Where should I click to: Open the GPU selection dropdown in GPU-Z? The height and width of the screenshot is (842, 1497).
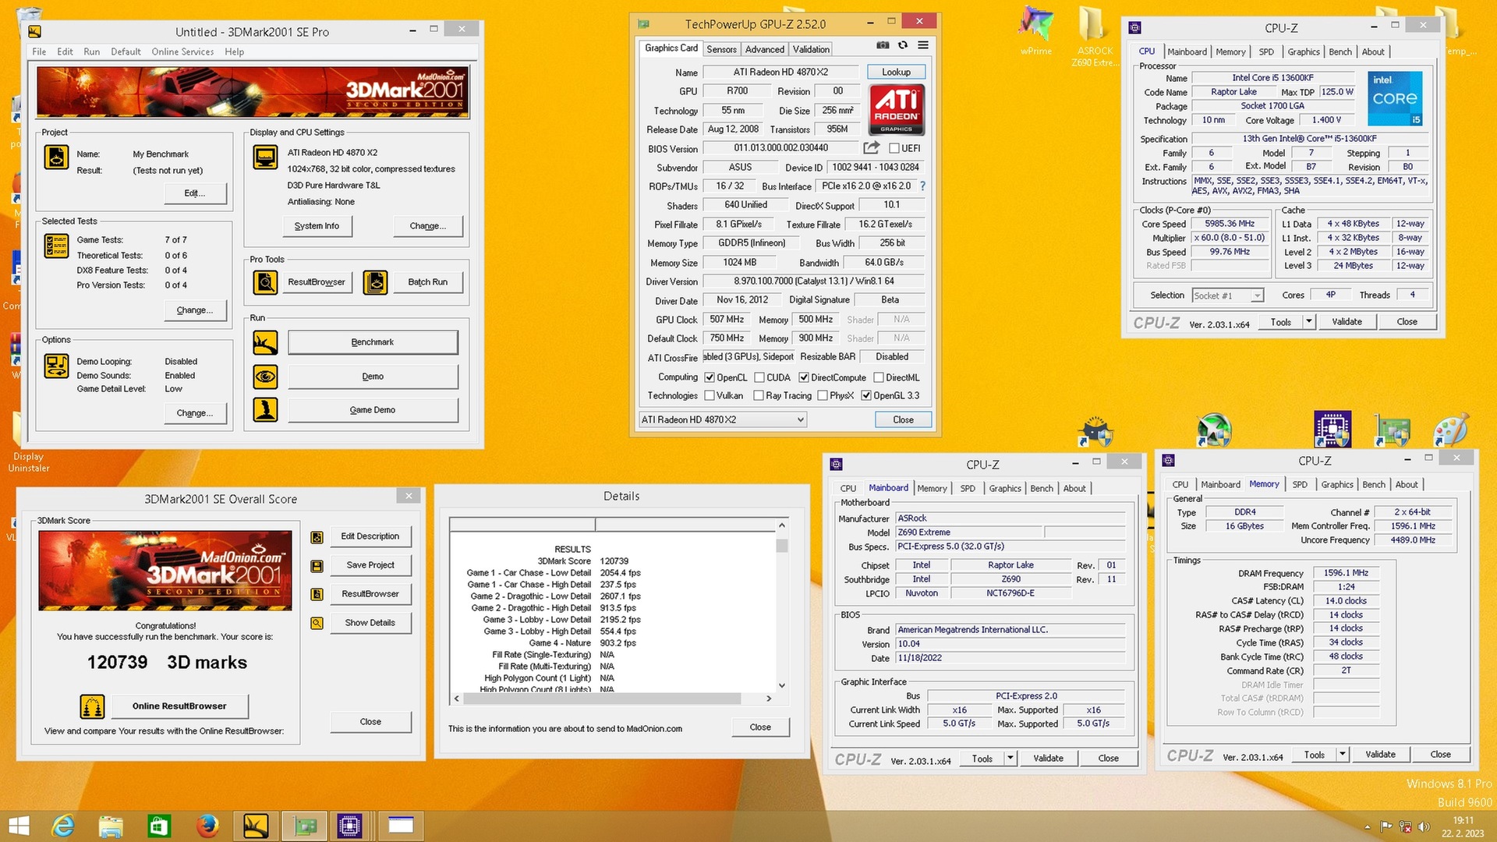(723, 419)
